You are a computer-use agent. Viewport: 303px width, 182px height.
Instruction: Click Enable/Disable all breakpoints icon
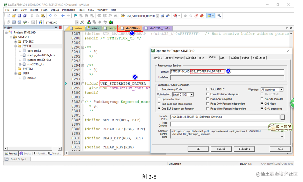pyautogui.click(x=196, y=16)
